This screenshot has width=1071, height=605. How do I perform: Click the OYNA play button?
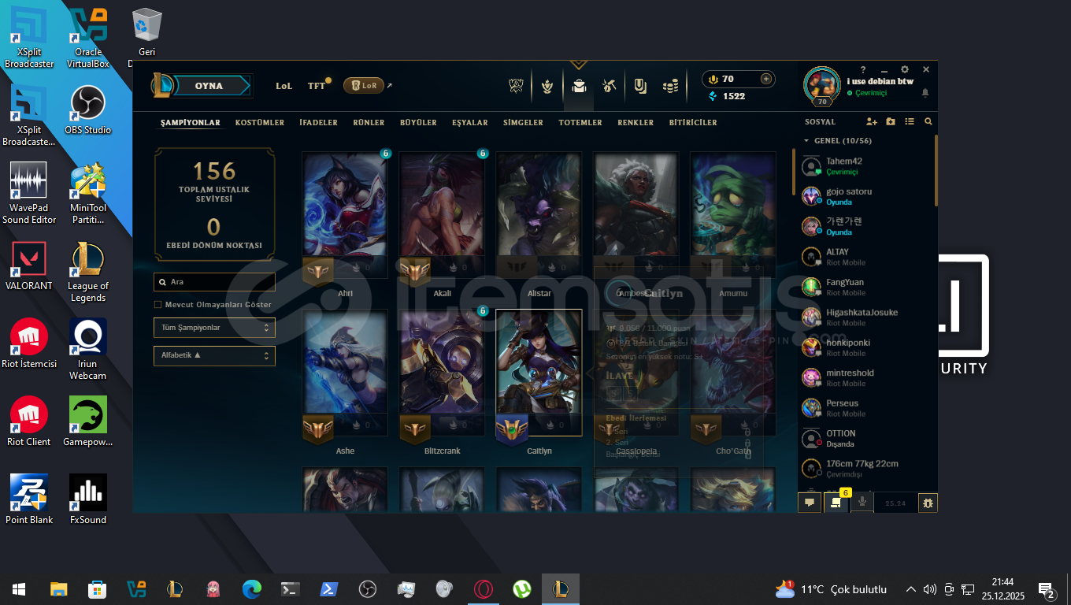tap(209, 86)
